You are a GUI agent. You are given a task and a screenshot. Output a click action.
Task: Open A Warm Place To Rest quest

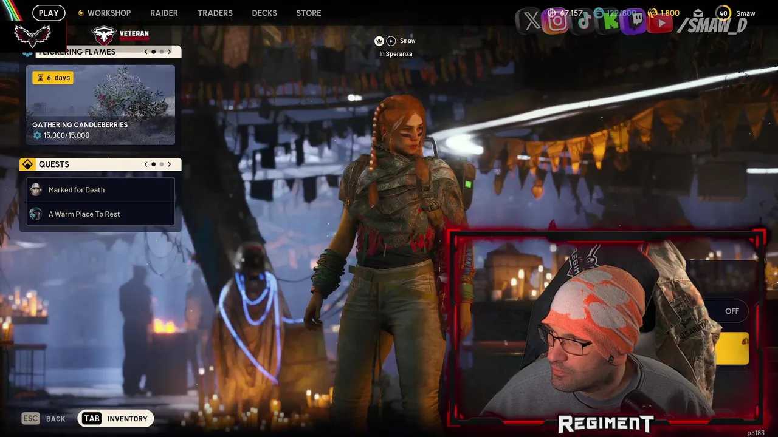[x=100, y=214]
